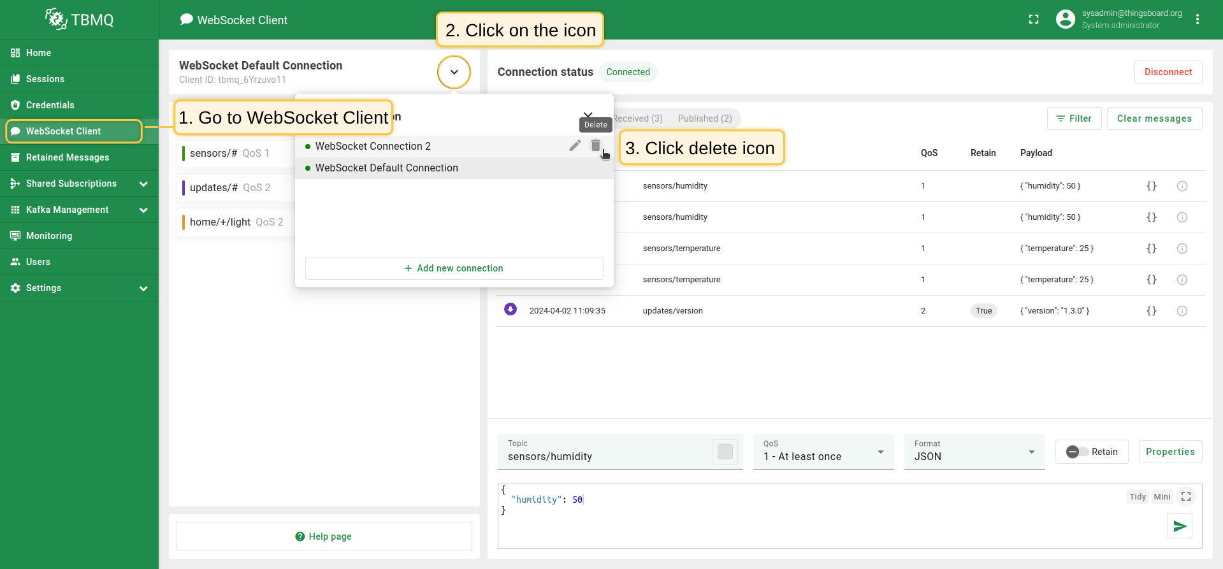1223x569 pixels.
Task: Open the three-dot user menu in header
Action: (1198, 20)
